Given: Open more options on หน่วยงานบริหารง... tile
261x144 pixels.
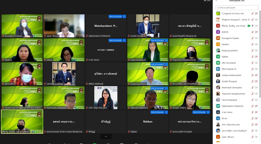Looking at the screenshot, I should 208,112.
